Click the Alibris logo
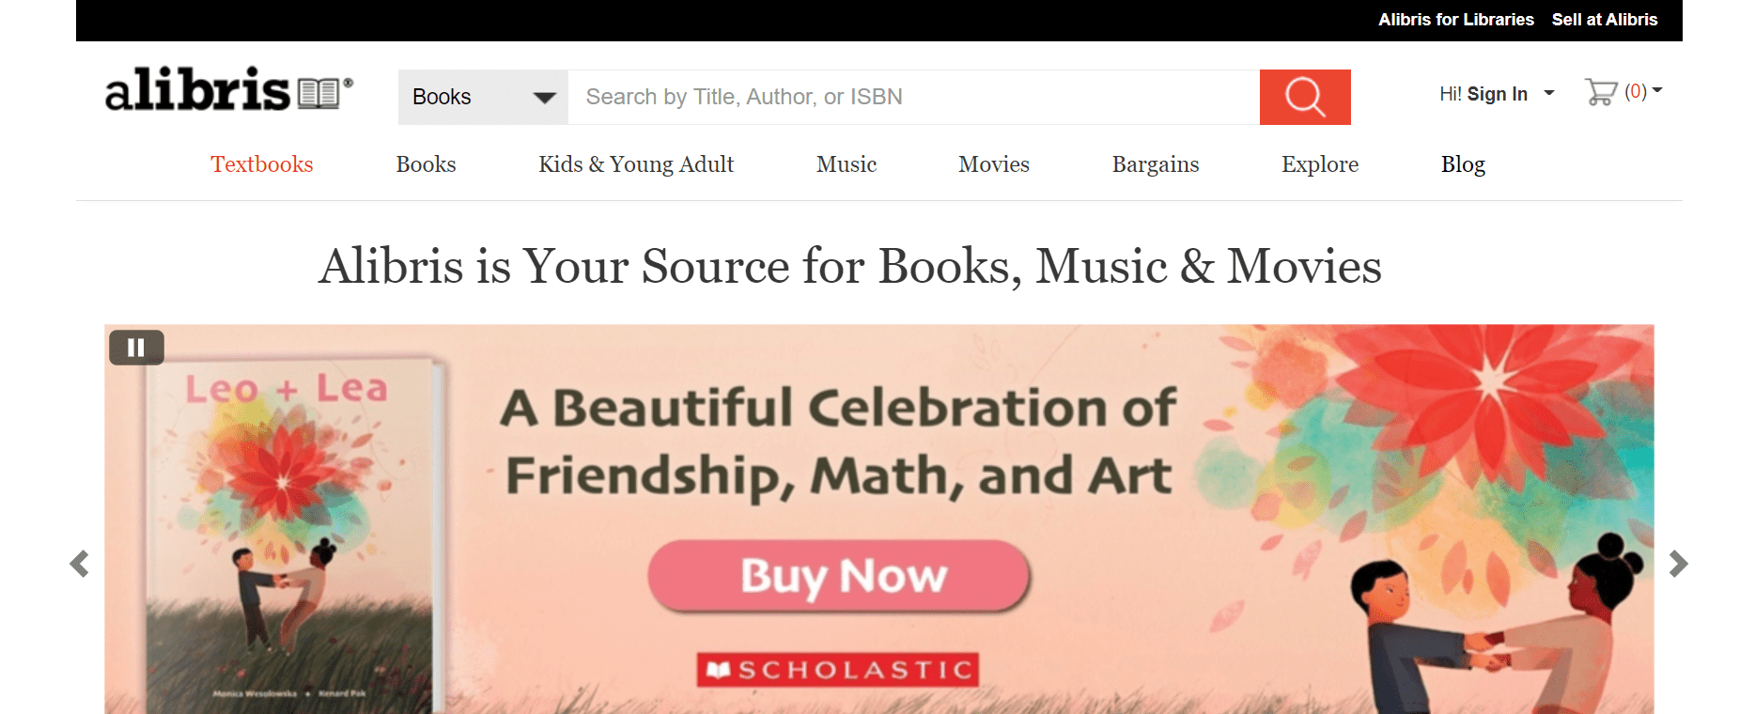Image resolution: width=1755 pixels, height=714 pixels. [x=228, y=90]
